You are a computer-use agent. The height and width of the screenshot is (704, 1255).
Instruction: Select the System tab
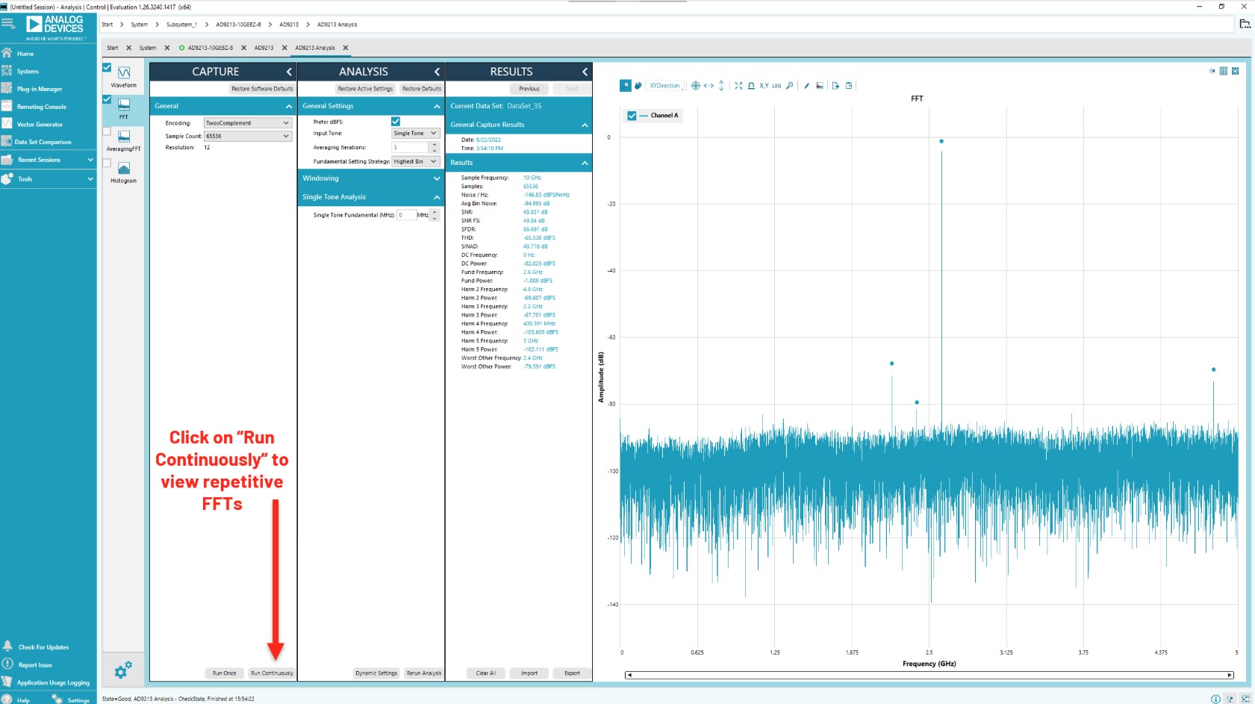pos(149,47)
